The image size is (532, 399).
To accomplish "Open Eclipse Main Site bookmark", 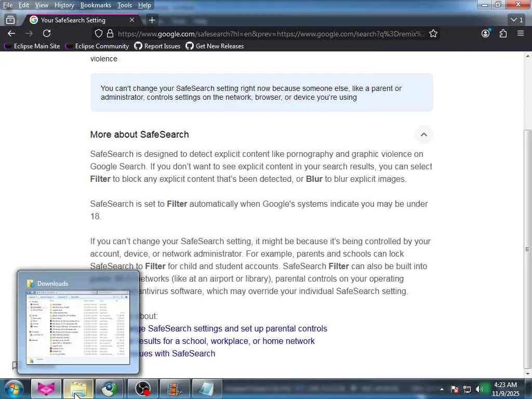I will pyautogui.click(x=32, y=46).
